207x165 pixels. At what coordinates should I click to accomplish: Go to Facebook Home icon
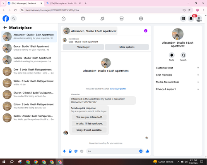point(63,19)
